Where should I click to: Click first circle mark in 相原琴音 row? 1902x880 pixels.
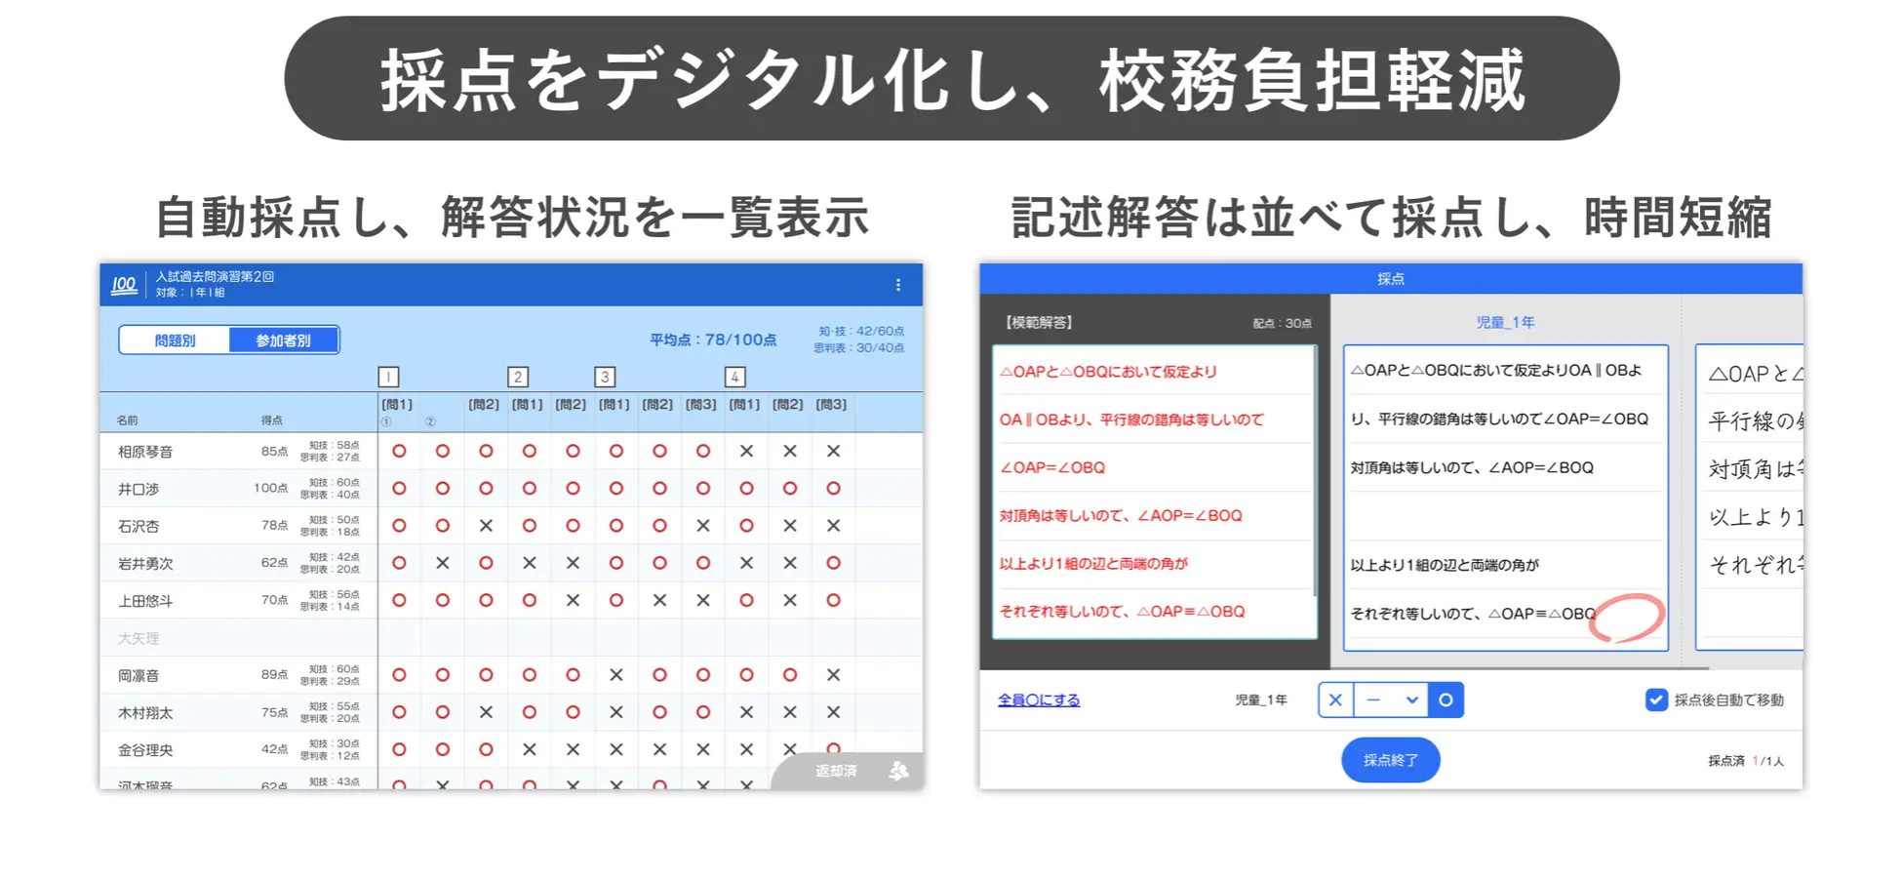[399, 452]
